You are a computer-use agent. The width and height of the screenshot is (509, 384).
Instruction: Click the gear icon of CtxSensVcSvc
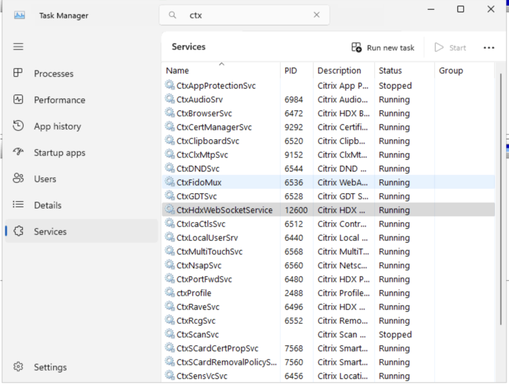pyautogui.click(x=170, y=375)
